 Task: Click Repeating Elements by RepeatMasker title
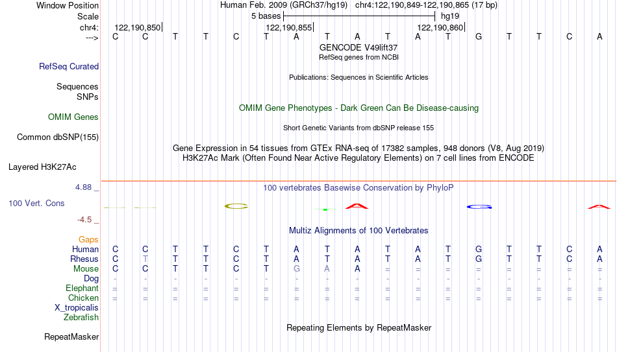tap(359, 327)
